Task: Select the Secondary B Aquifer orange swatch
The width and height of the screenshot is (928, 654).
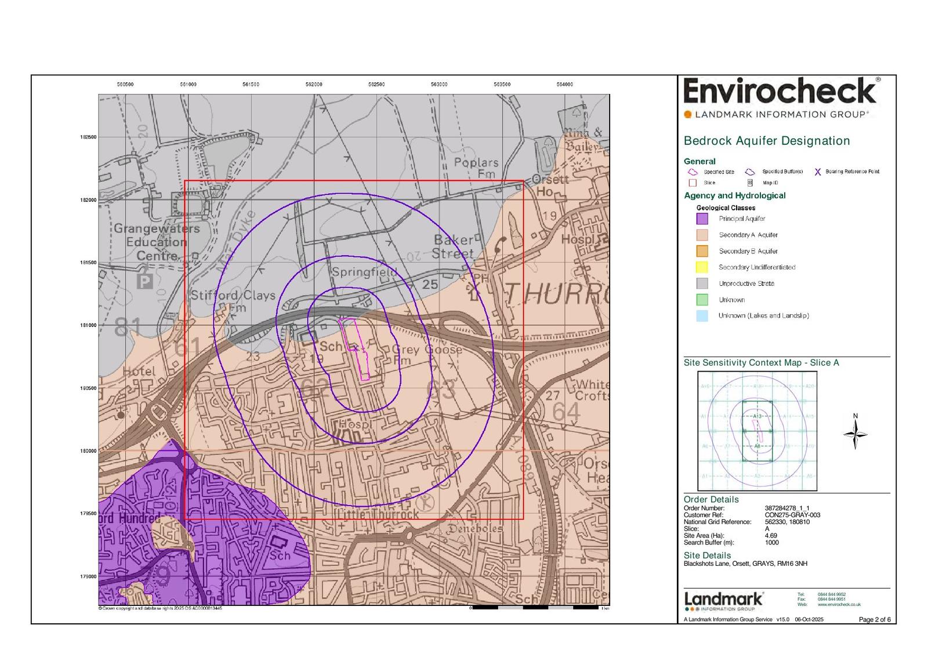Action: click(x=702, y=252)
